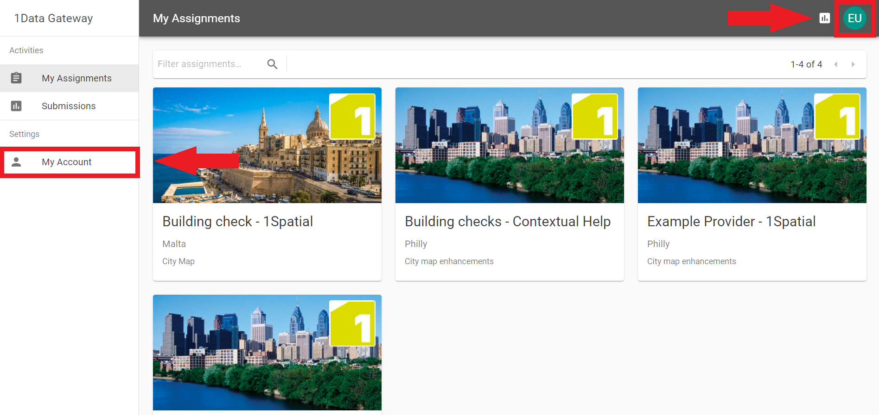Select My Assignments in the sidebar
Image resolution: width=879 pixels, height=415 pixels.
[76, 78]
